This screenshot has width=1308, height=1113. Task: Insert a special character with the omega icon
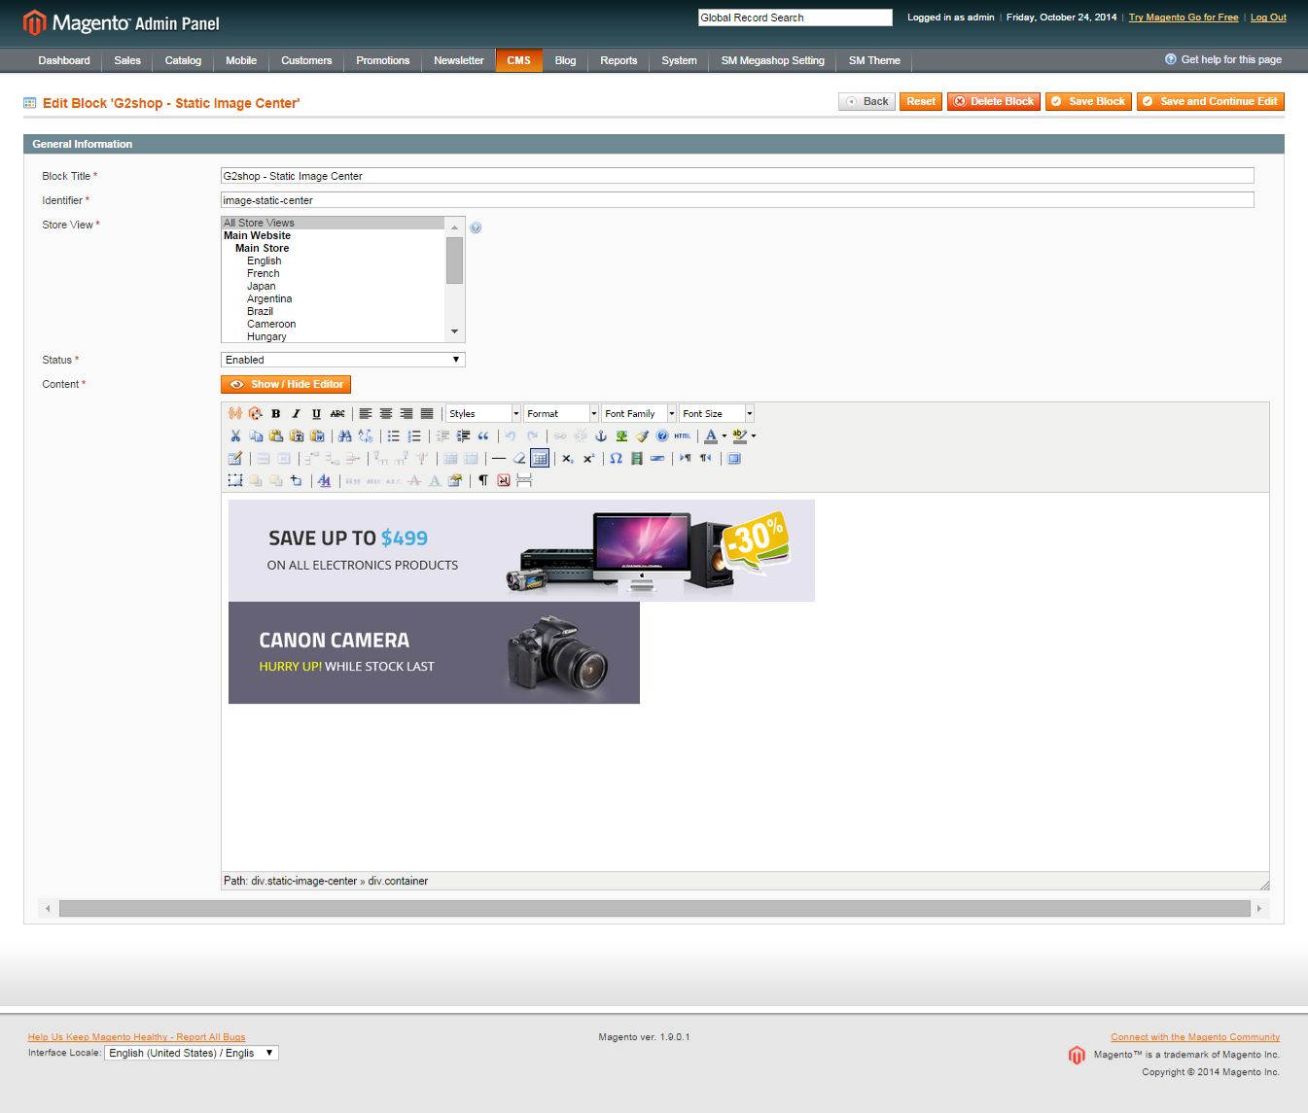(617, 459)
